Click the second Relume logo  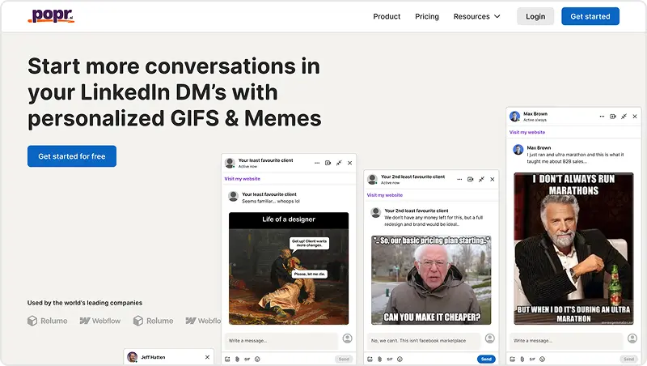[154, 321]
